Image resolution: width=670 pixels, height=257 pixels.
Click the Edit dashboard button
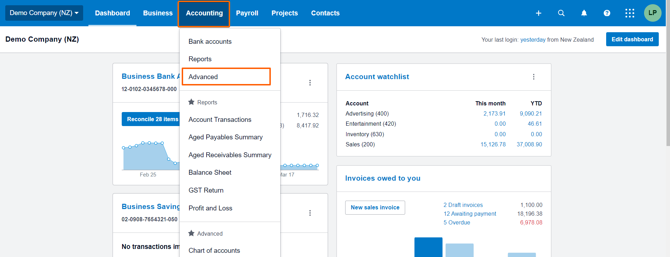pos(632,39)
